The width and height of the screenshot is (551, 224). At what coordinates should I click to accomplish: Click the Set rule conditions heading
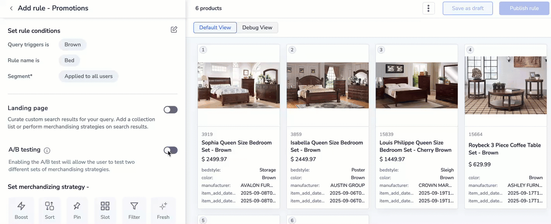34,31
